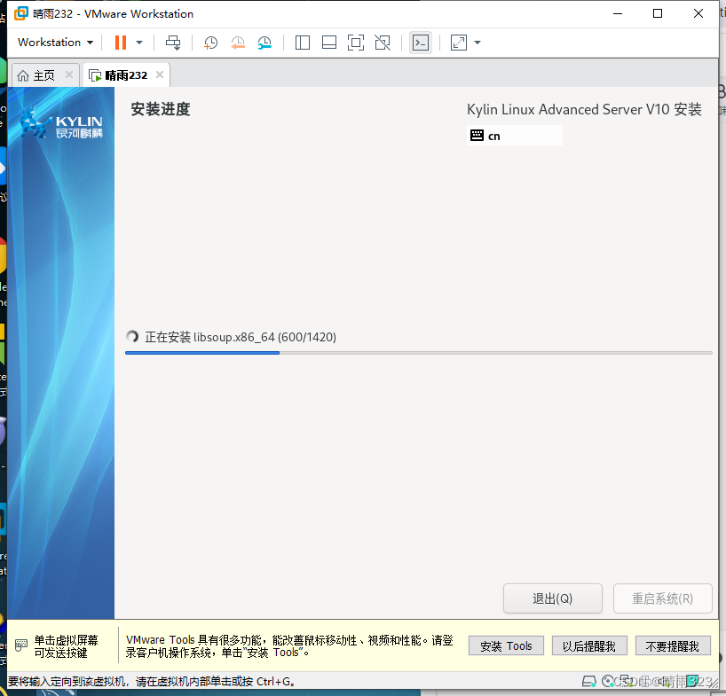Switch to Unity mode
Image resolution: width=726 pixels, height=696 pixels.
(383, 43)
